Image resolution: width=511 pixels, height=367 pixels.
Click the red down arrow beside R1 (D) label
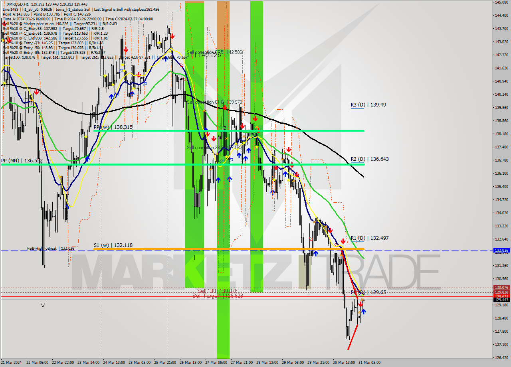(x=343, y=241)
